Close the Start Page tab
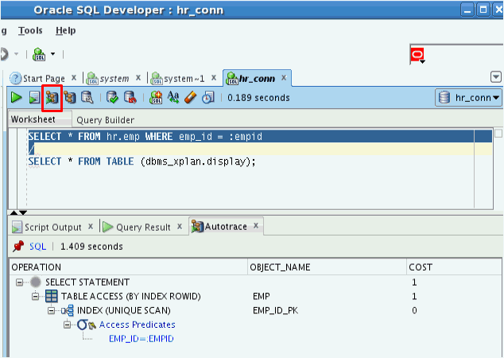Image resolution: width=504 pixels, height=358 pixels. pyautogui.click(x=74, y=77)
